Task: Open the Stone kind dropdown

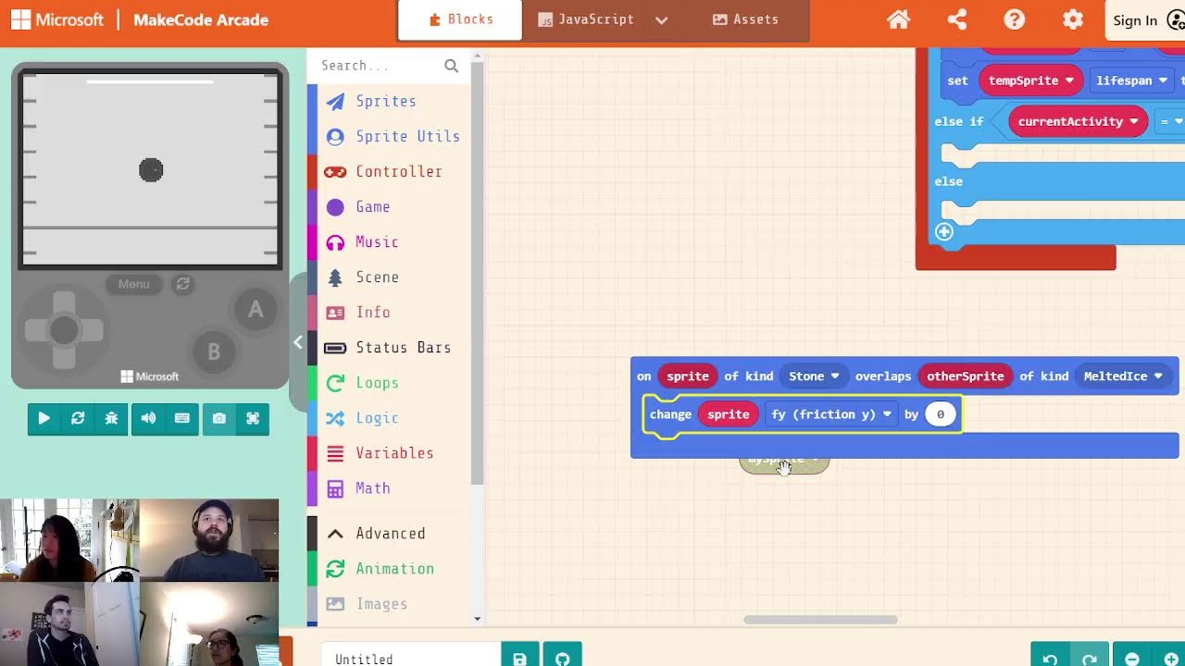Action: click(813, 376)
